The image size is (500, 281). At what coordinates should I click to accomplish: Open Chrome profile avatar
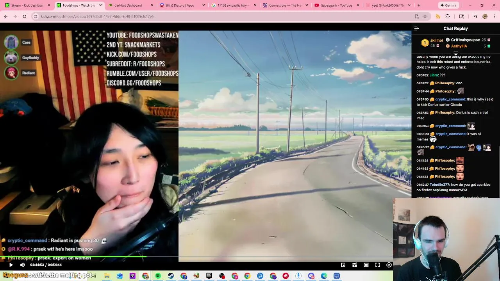[x=485, y=16]
